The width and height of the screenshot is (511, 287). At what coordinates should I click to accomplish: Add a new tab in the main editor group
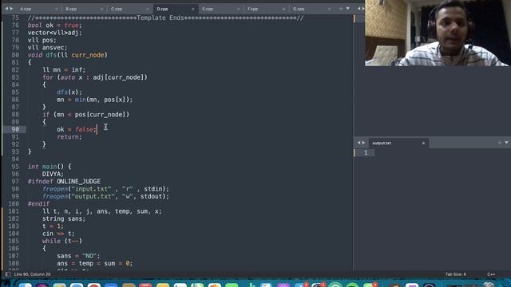(341, 9)
